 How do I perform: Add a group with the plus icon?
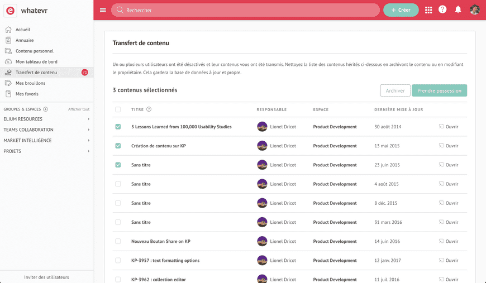(x=46, y=109)
